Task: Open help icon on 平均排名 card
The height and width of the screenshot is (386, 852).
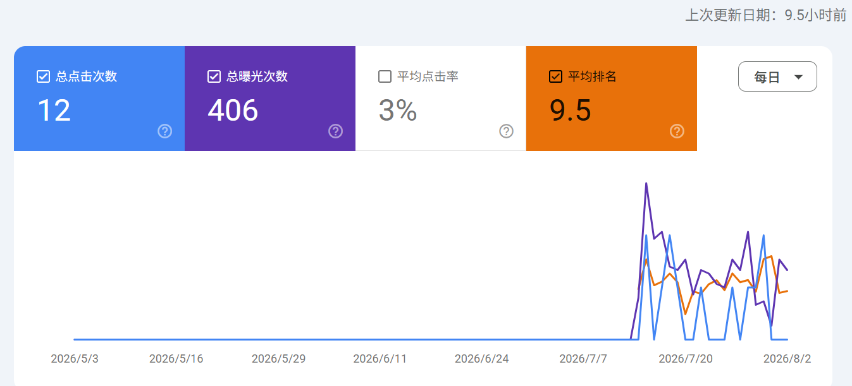Action: [677, 131]
